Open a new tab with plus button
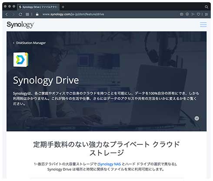Viewport: 213px width, 181px height. pos(63,7)
